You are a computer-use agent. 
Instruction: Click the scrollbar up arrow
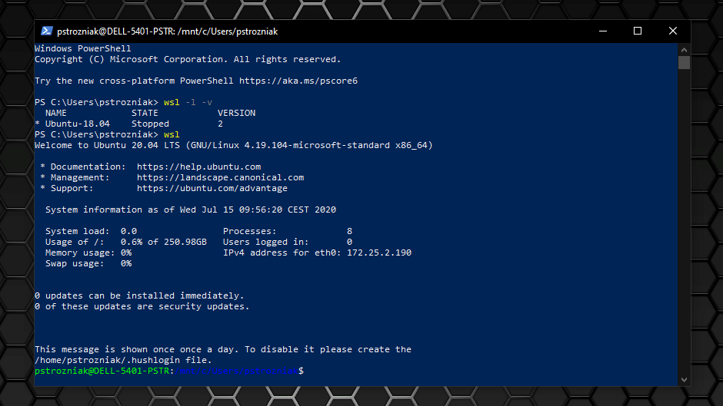684,48
